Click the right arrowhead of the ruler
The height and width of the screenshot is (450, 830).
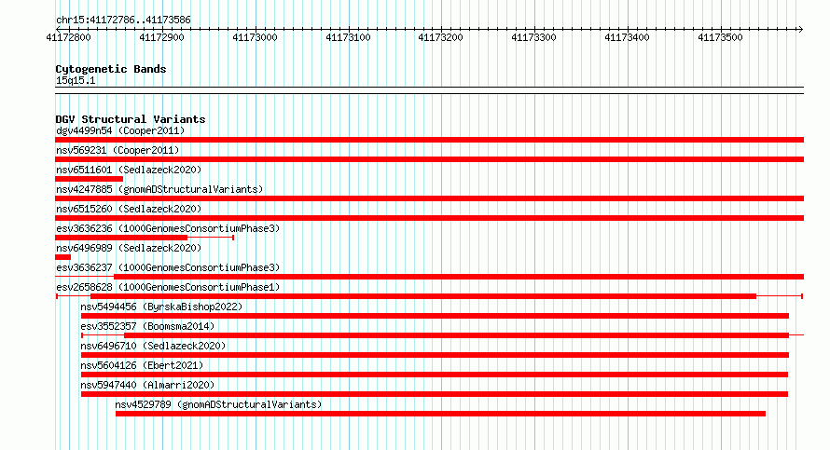801,29
